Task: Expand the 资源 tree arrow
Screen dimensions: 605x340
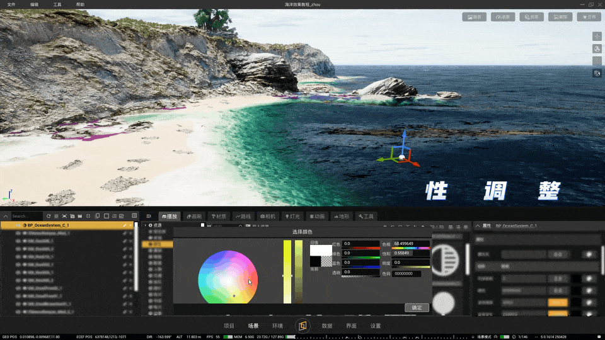Action: click(146, 225)
